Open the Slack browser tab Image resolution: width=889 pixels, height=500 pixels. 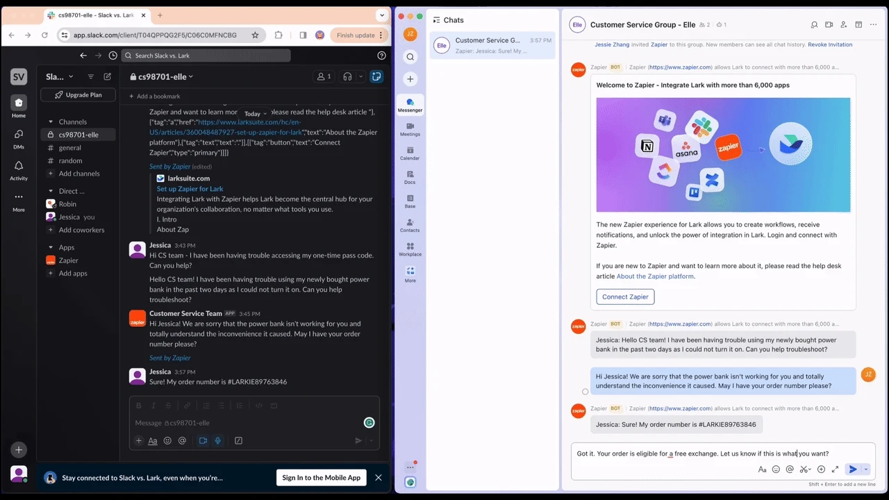coord(97,15)
